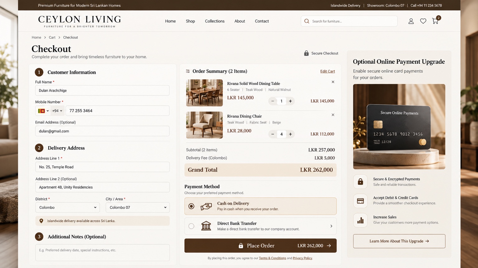Click the search magnifier icon
Image resolution: width=478 pixels, height=268 pixels.
pos(307,21)
